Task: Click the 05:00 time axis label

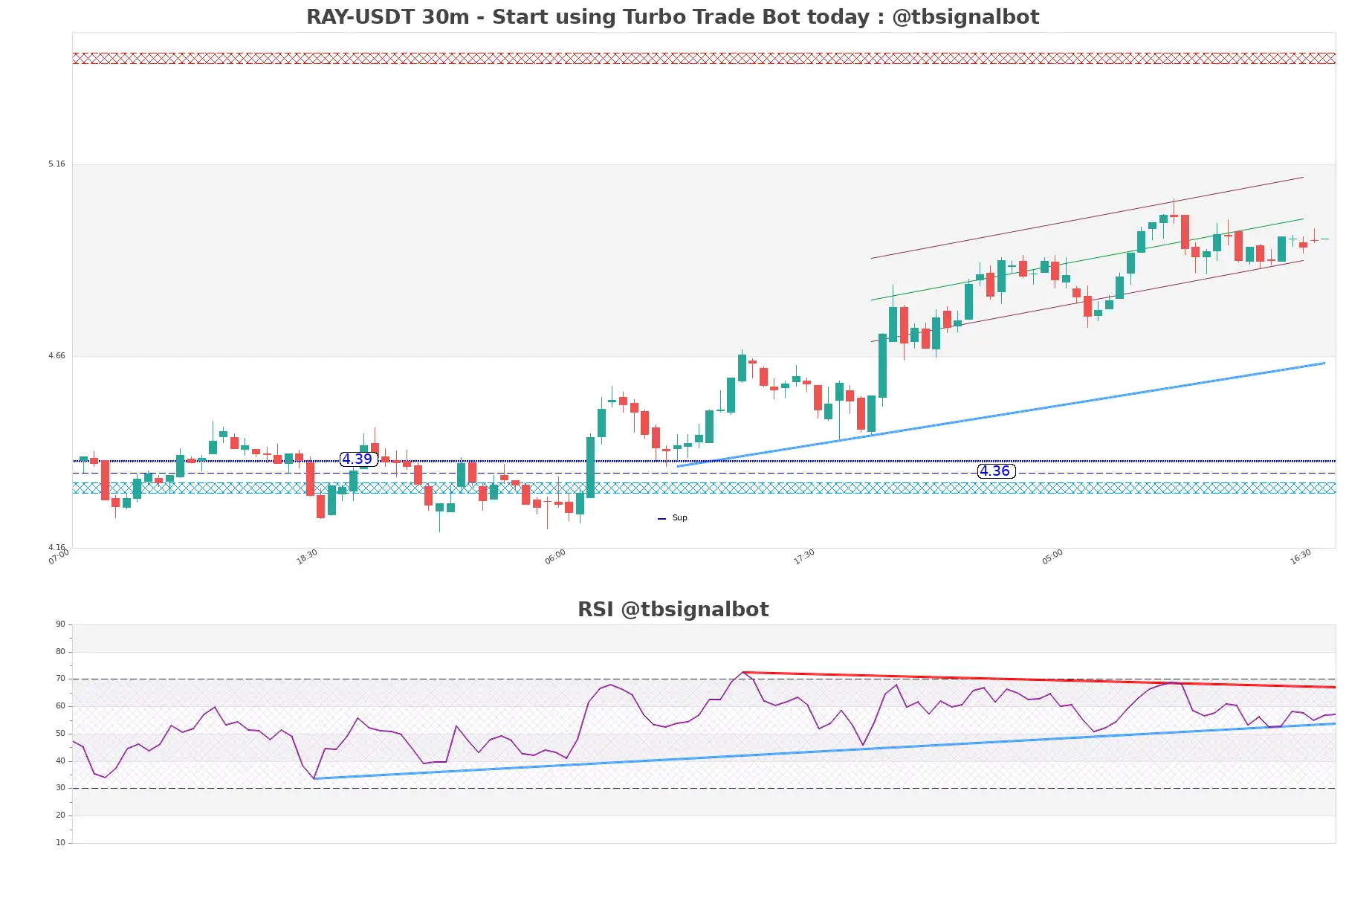Action: click(x=1052, y=557)
